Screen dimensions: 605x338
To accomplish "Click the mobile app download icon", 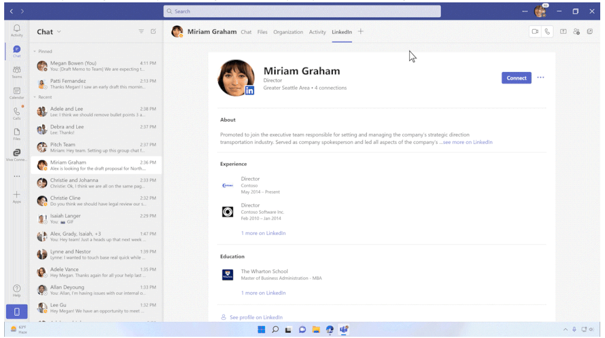I will coord(17,312).
